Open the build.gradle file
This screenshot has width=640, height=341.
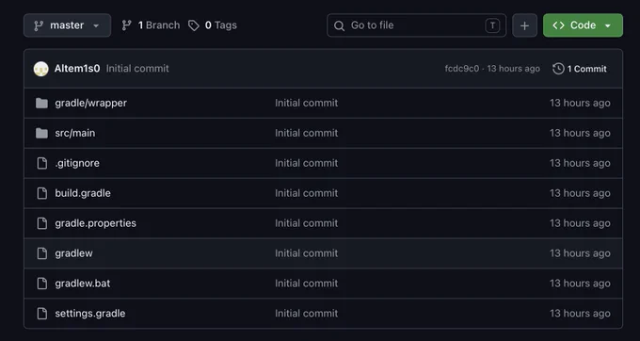83,193
